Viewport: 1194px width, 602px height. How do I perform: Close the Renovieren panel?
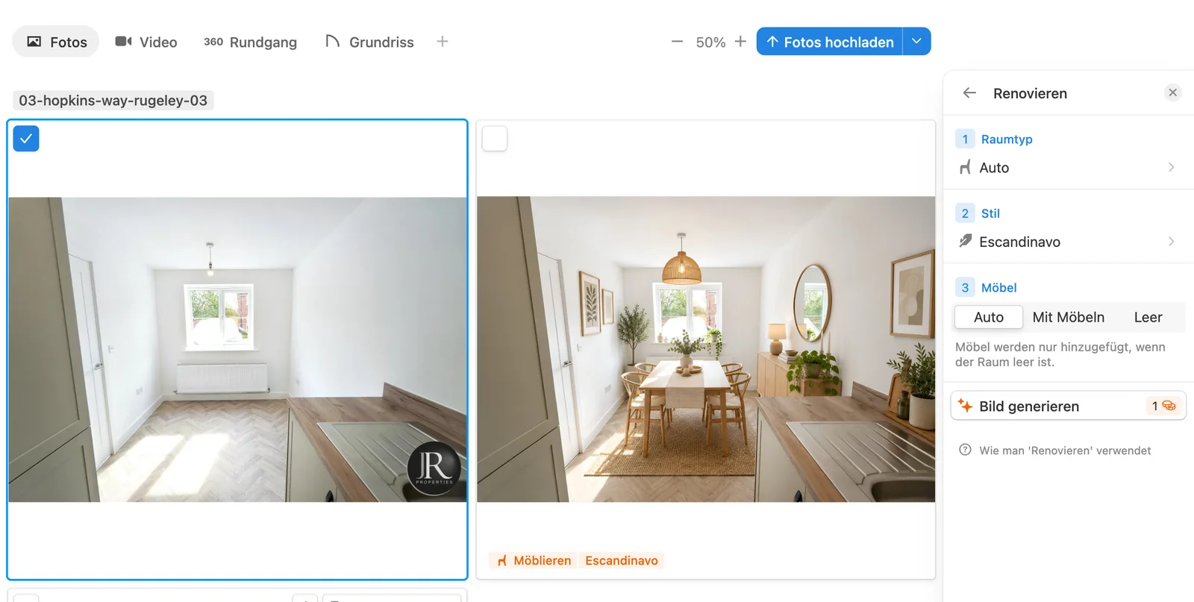(1172, 93)
